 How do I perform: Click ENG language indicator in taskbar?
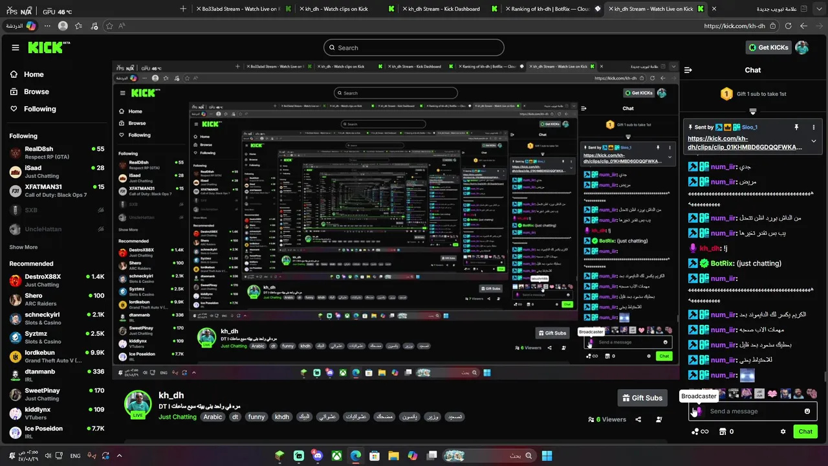tap(75, 456)
